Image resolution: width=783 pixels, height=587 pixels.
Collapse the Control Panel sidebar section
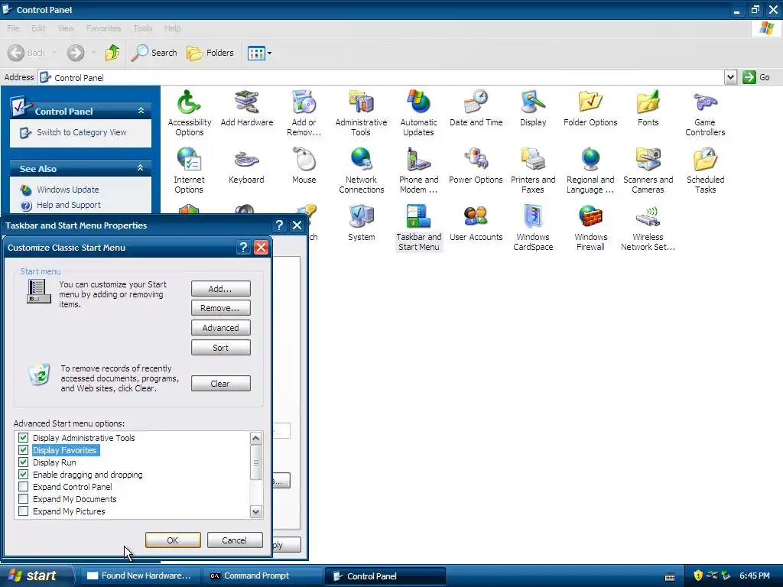pyautogui.click(x=141, y=111)
